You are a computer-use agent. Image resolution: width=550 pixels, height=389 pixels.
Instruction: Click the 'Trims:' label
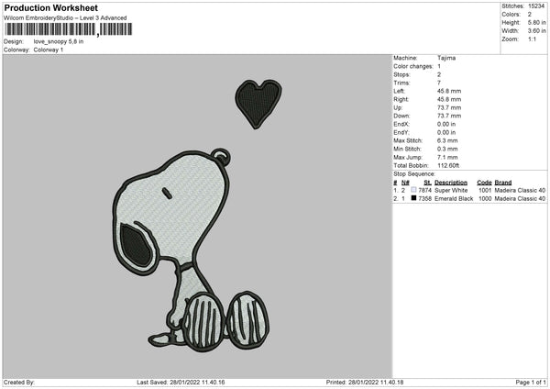coord(401,83)
